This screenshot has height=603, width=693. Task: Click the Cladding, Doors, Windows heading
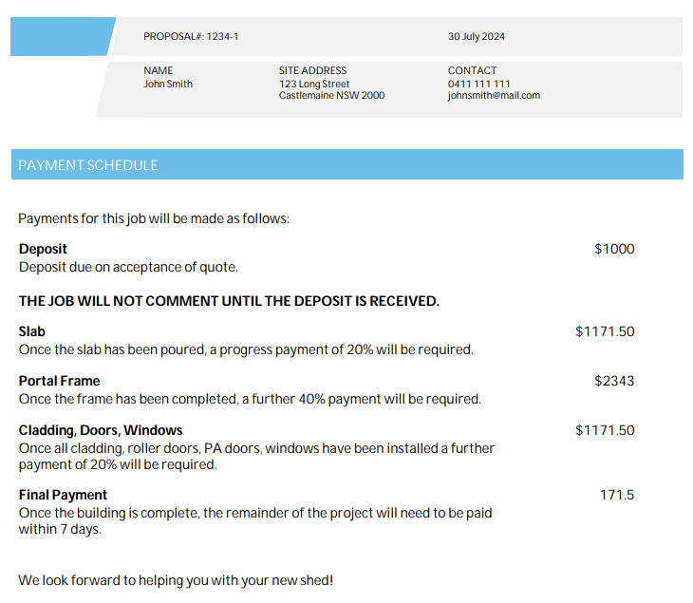click(x=101, y=430)
